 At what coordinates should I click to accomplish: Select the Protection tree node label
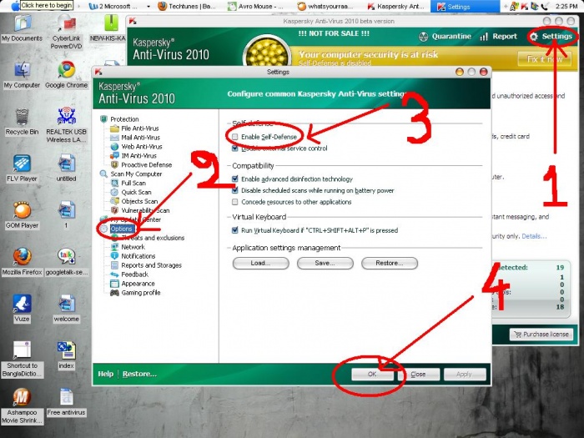coord(124,119)
